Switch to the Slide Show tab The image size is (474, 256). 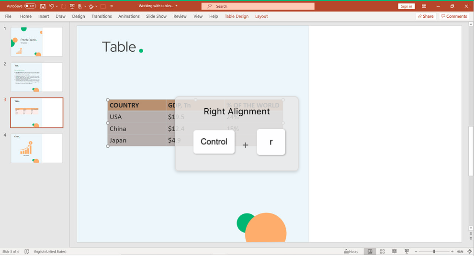156,16
